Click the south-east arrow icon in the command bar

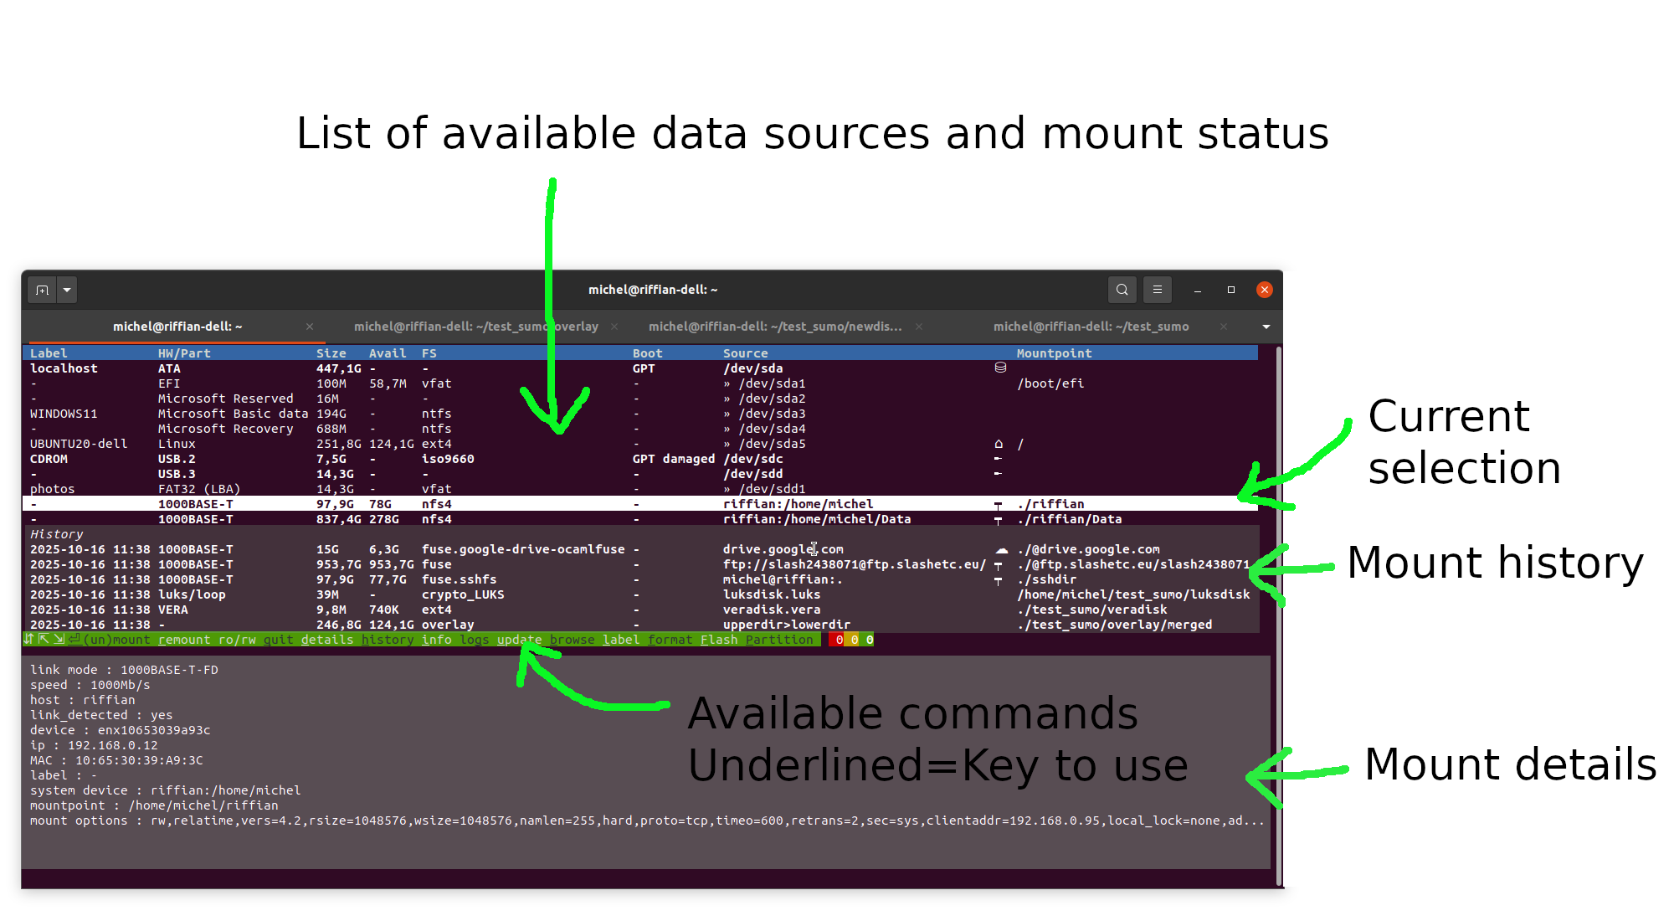pyautogui.click(x=59, y=639)
